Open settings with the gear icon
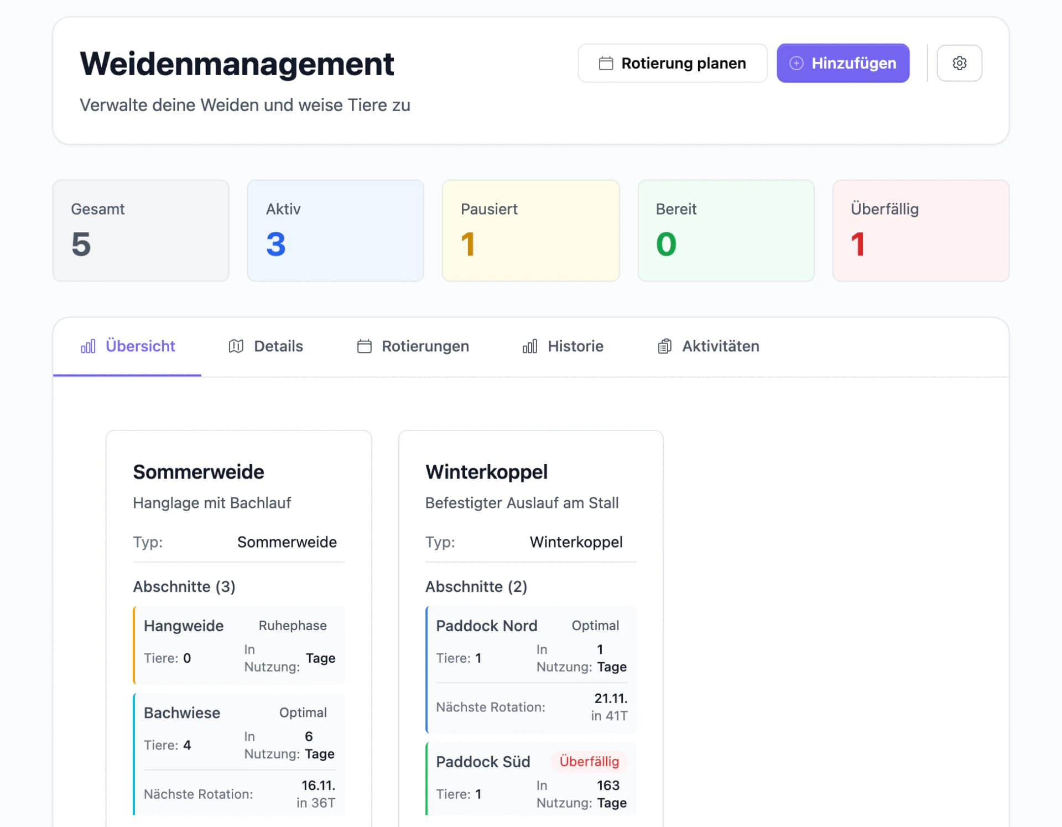Screen dimensions: 1062x827 click(x=959, y=63)
